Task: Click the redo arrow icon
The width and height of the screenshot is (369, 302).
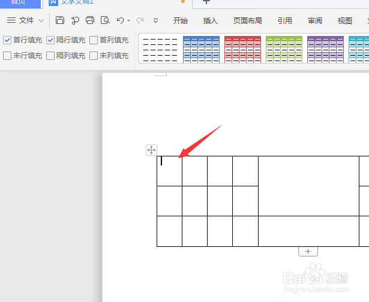Action: (x=140, y=20)
